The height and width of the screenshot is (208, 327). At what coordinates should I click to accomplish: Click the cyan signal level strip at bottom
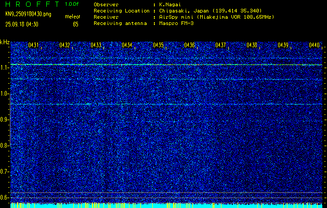[166, 205]
